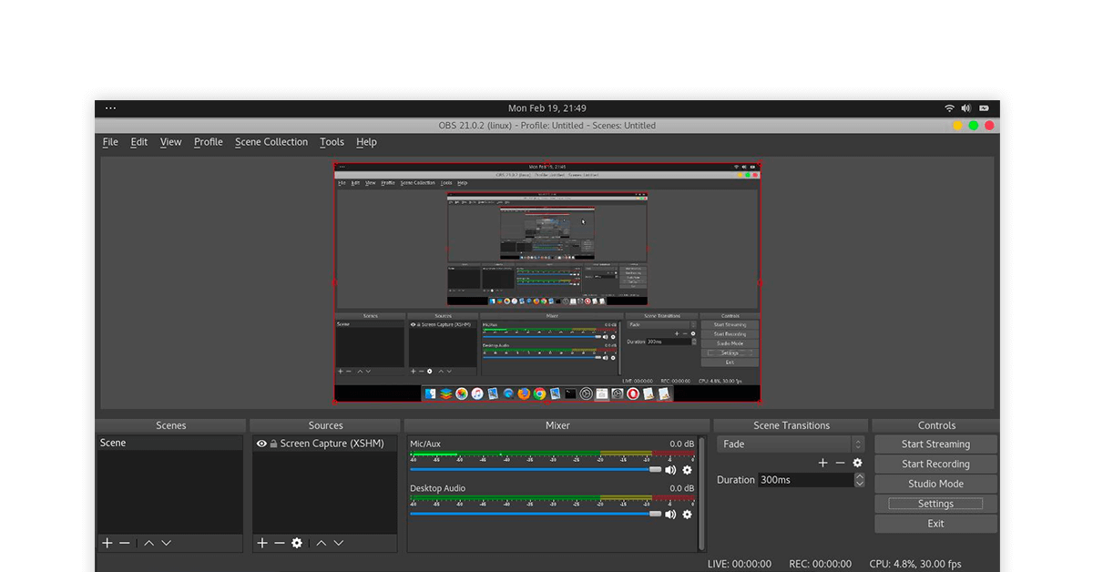Viewport: 1093px width, 572px height.
Task: Click the Scene Transitions panel header
Action: pos(792,425)
